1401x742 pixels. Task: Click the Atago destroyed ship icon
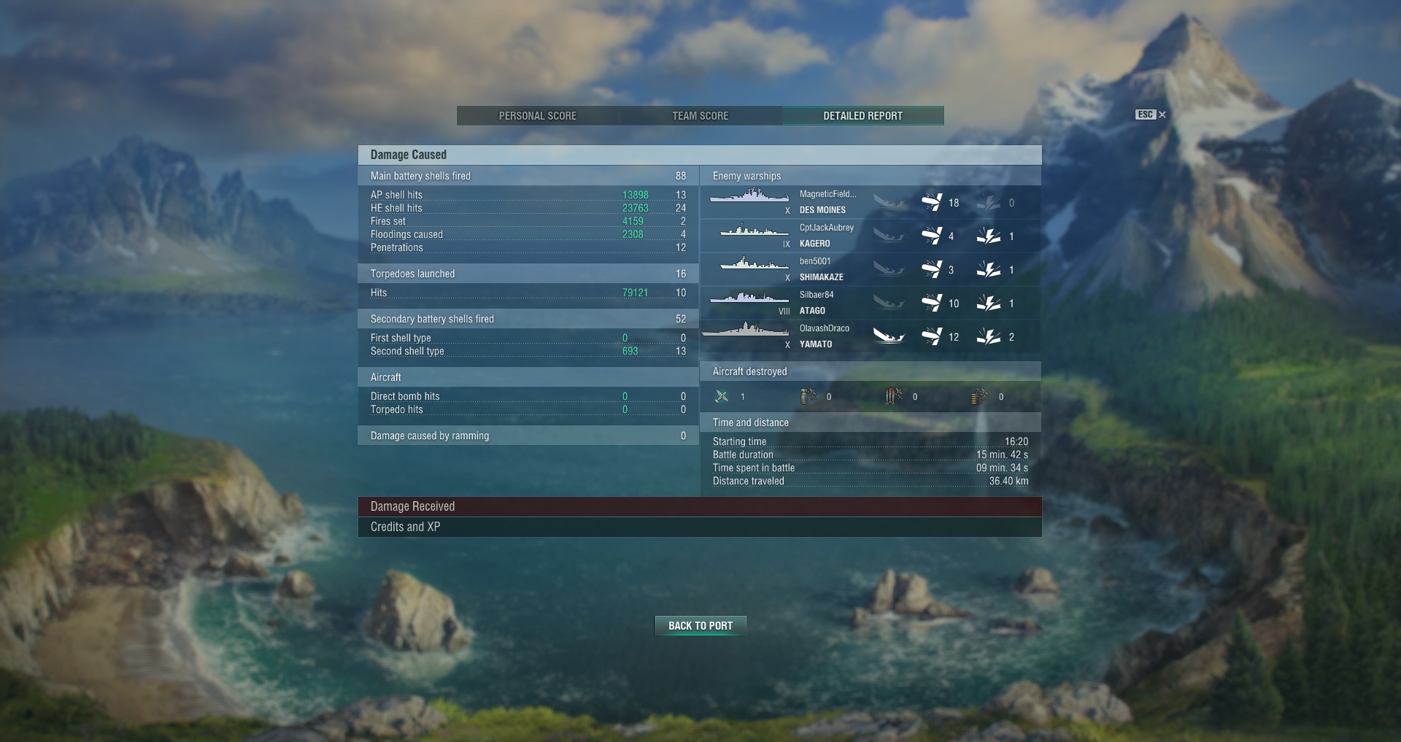(889, 303)
